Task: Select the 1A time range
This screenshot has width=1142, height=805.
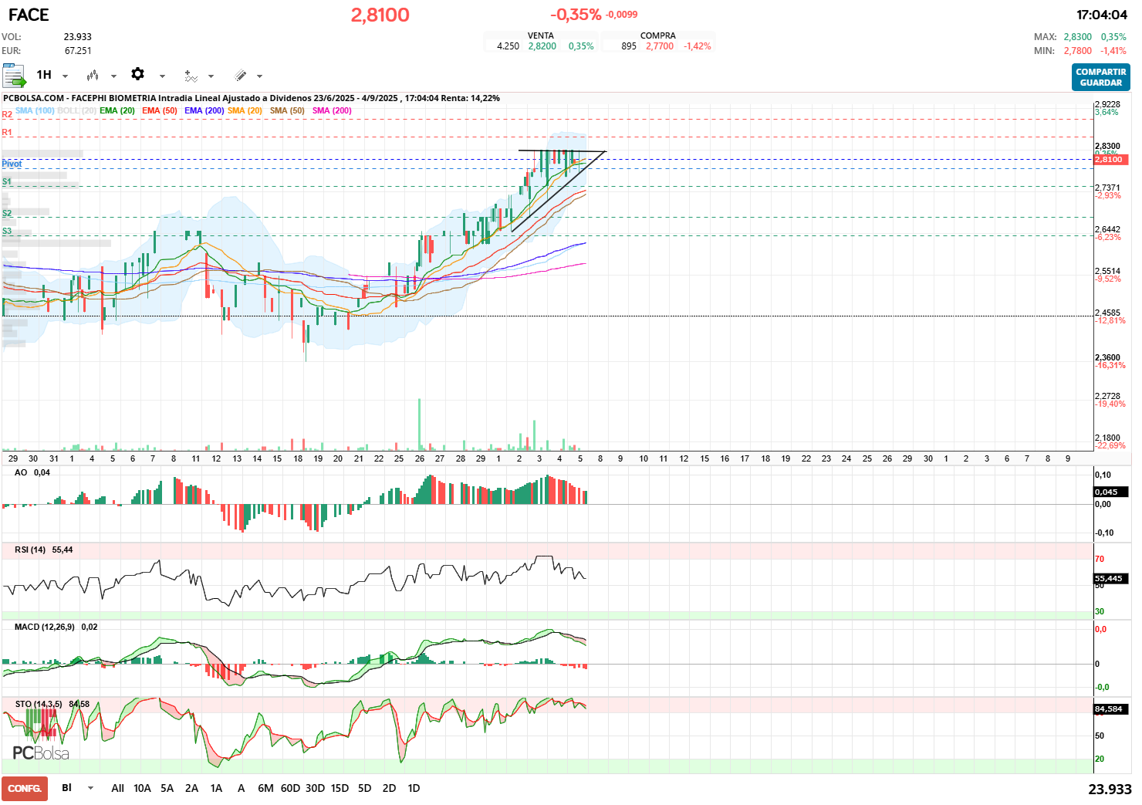Action: (216, 788)
